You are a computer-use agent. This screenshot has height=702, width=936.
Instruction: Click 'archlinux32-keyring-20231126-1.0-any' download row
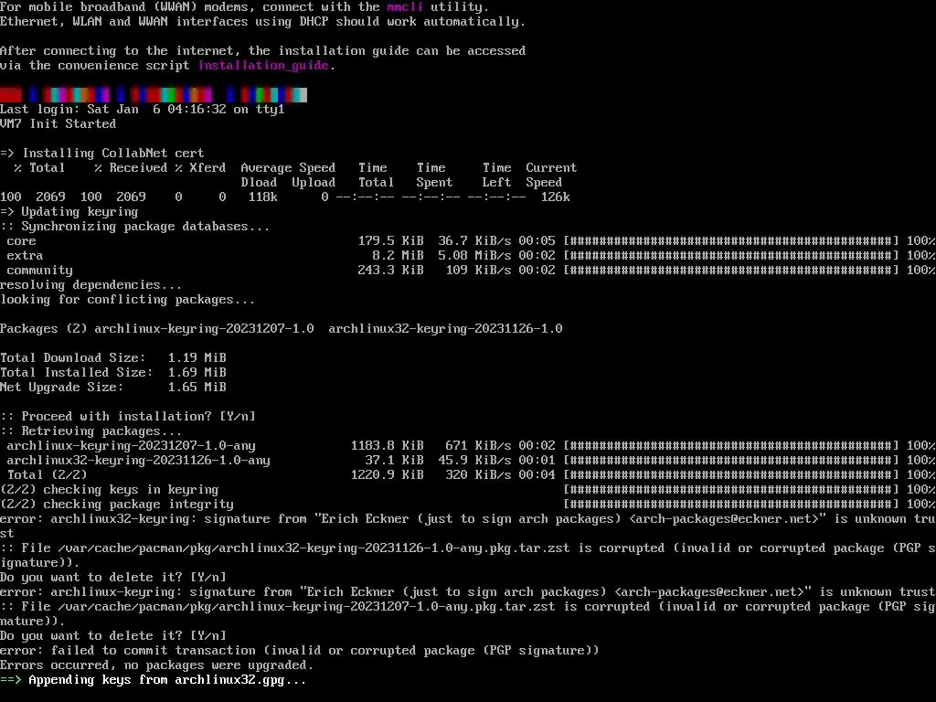[x=468, y=461]
